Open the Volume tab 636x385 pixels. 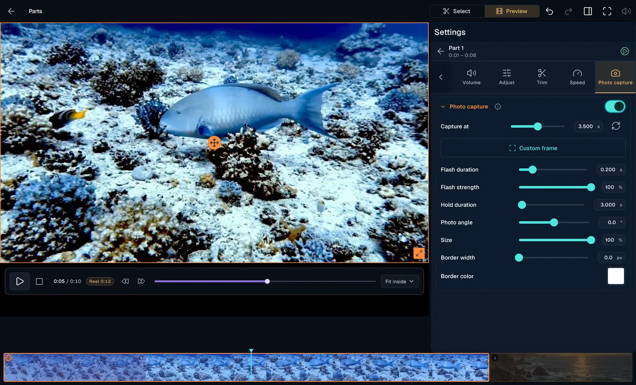click(471, 77)
